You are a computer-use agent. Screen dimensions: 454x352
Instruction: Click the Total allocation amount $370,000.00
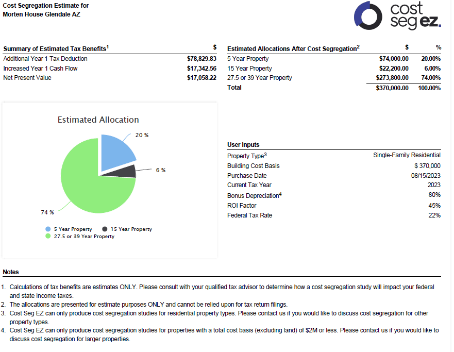point(392,88)
